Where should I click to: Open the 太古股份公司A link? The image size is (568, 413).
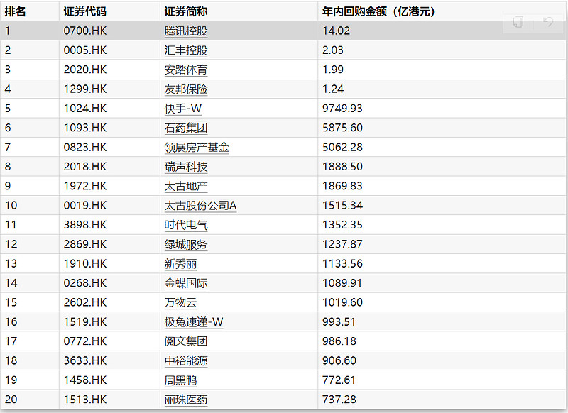[x=200, y=206]
